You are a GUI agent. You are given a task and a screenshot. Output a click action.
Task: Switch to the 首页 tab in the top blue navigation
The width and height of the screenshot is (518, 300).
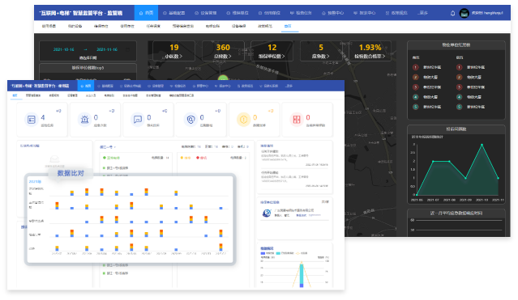tap(146, 13)
